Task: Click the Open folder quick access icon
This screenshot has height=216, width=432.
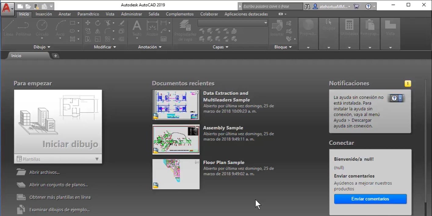Action: [x=28, y=6]
